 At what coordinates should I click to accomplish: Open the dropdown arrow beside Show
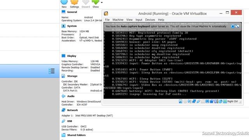[102, 3]
